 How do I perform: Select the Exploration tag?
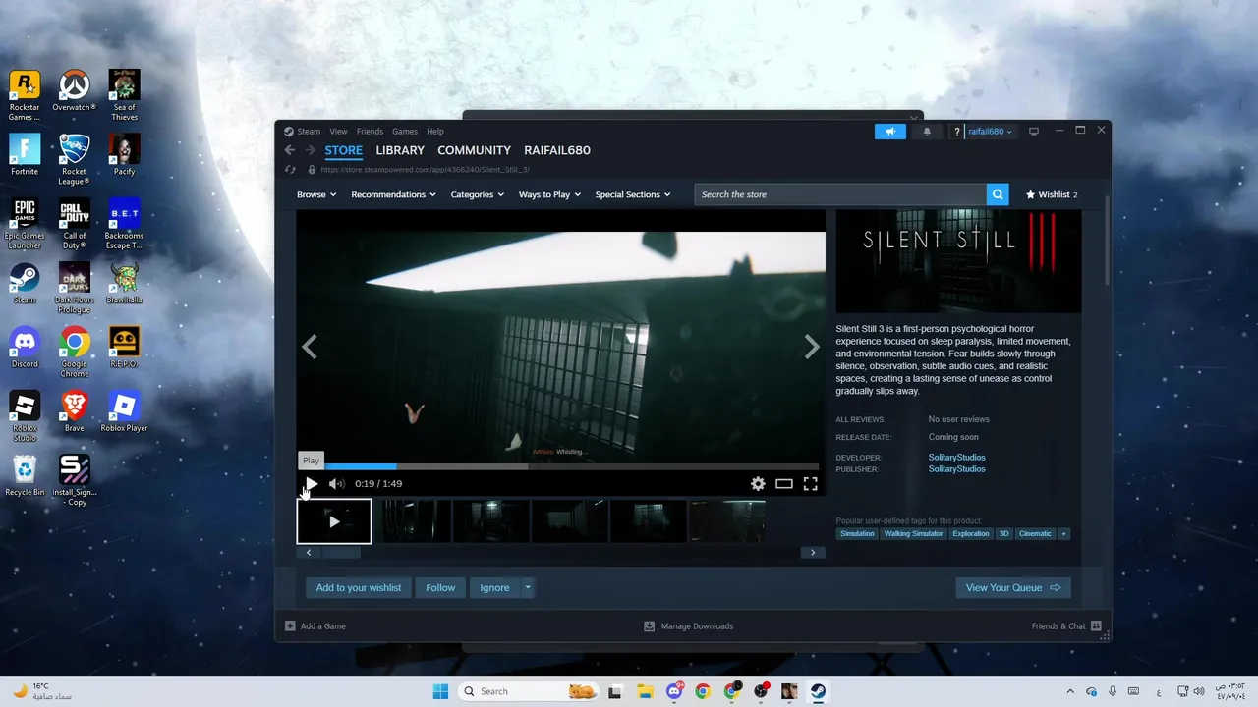pyautogui.click(x=971, y=533)
